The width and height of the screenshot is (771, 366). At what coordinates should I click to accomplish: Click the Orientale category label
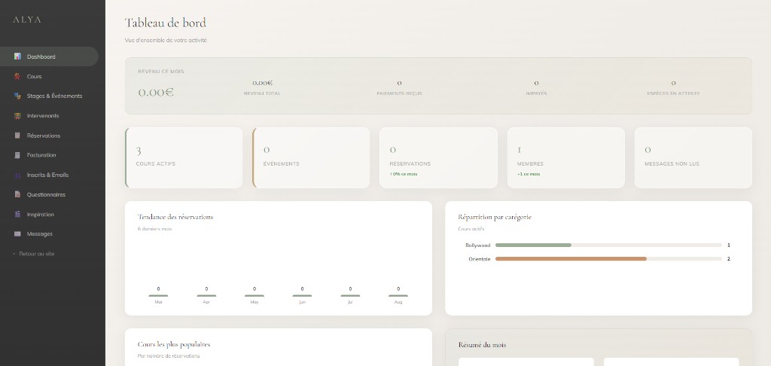(x=480, y=259)
